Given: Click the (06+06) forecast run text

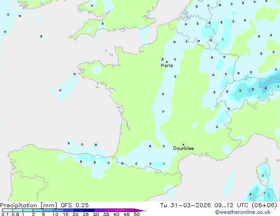Looking at the screenshot, I should click(x=264, y=205).
